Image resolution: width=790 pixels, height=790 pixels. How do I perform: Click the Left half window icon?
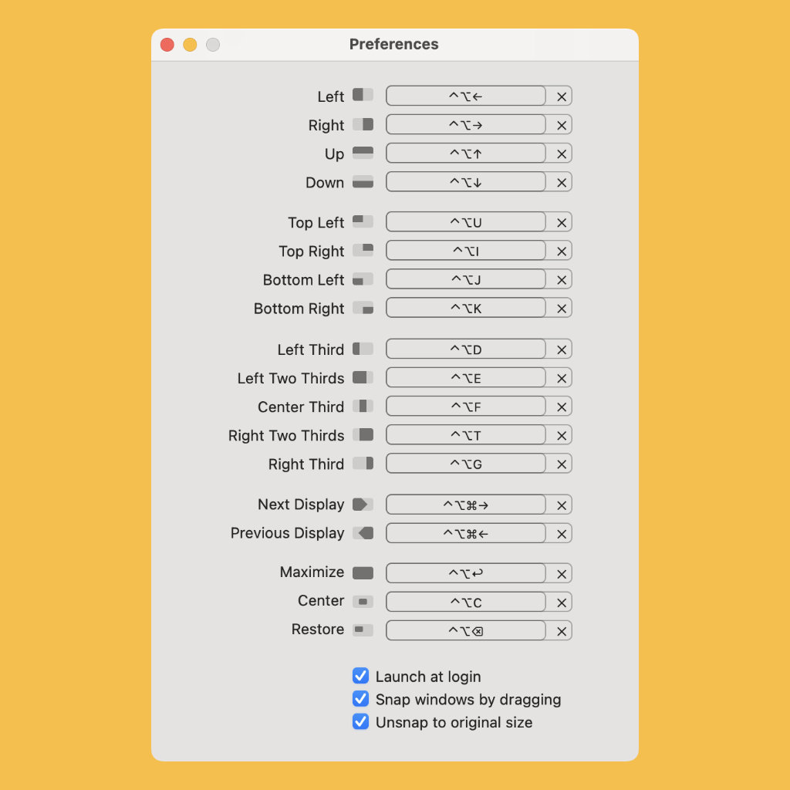[x=363, y=95]
